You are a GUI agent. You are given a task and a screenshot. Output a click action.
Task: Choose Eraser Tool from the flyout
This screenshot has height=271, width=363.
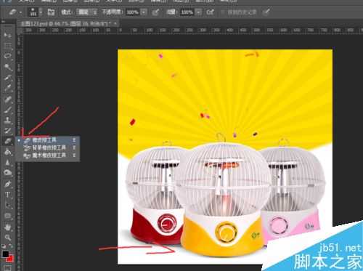[x=48, y=140]
